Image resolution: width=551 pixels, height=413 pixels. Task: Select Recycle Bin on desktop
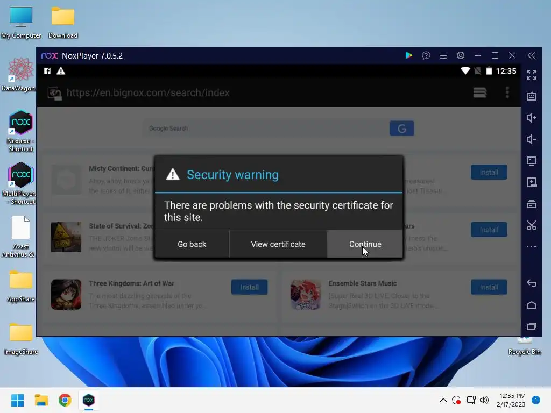coord(524,346)
